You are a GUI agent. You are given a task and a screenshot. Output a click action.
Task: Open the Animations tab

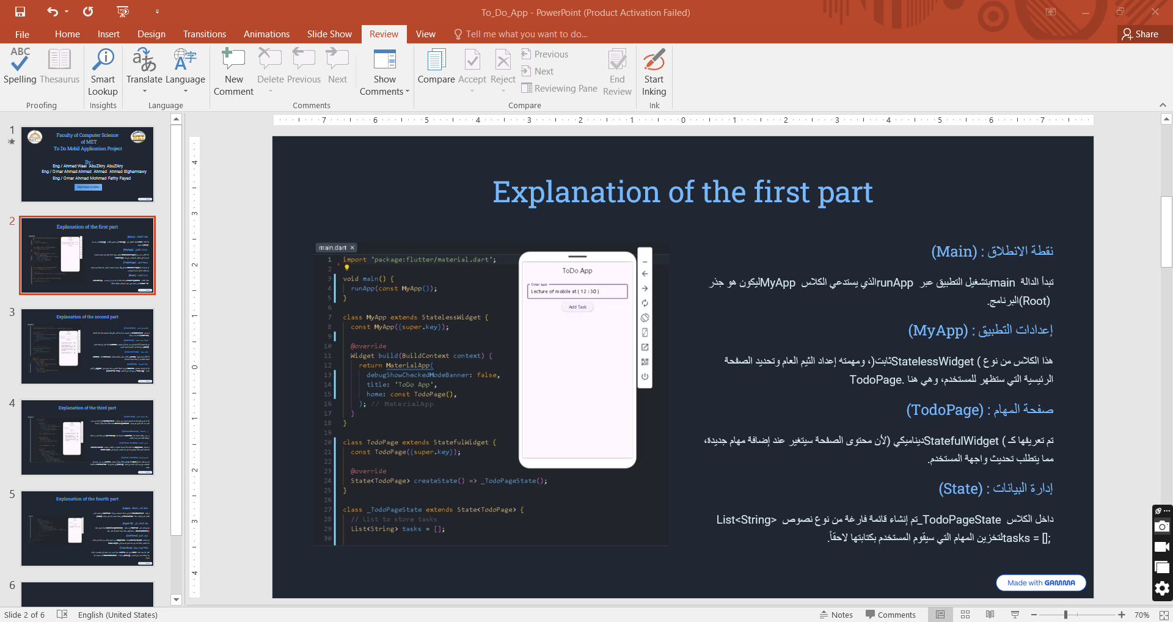[x=266, y=34]
